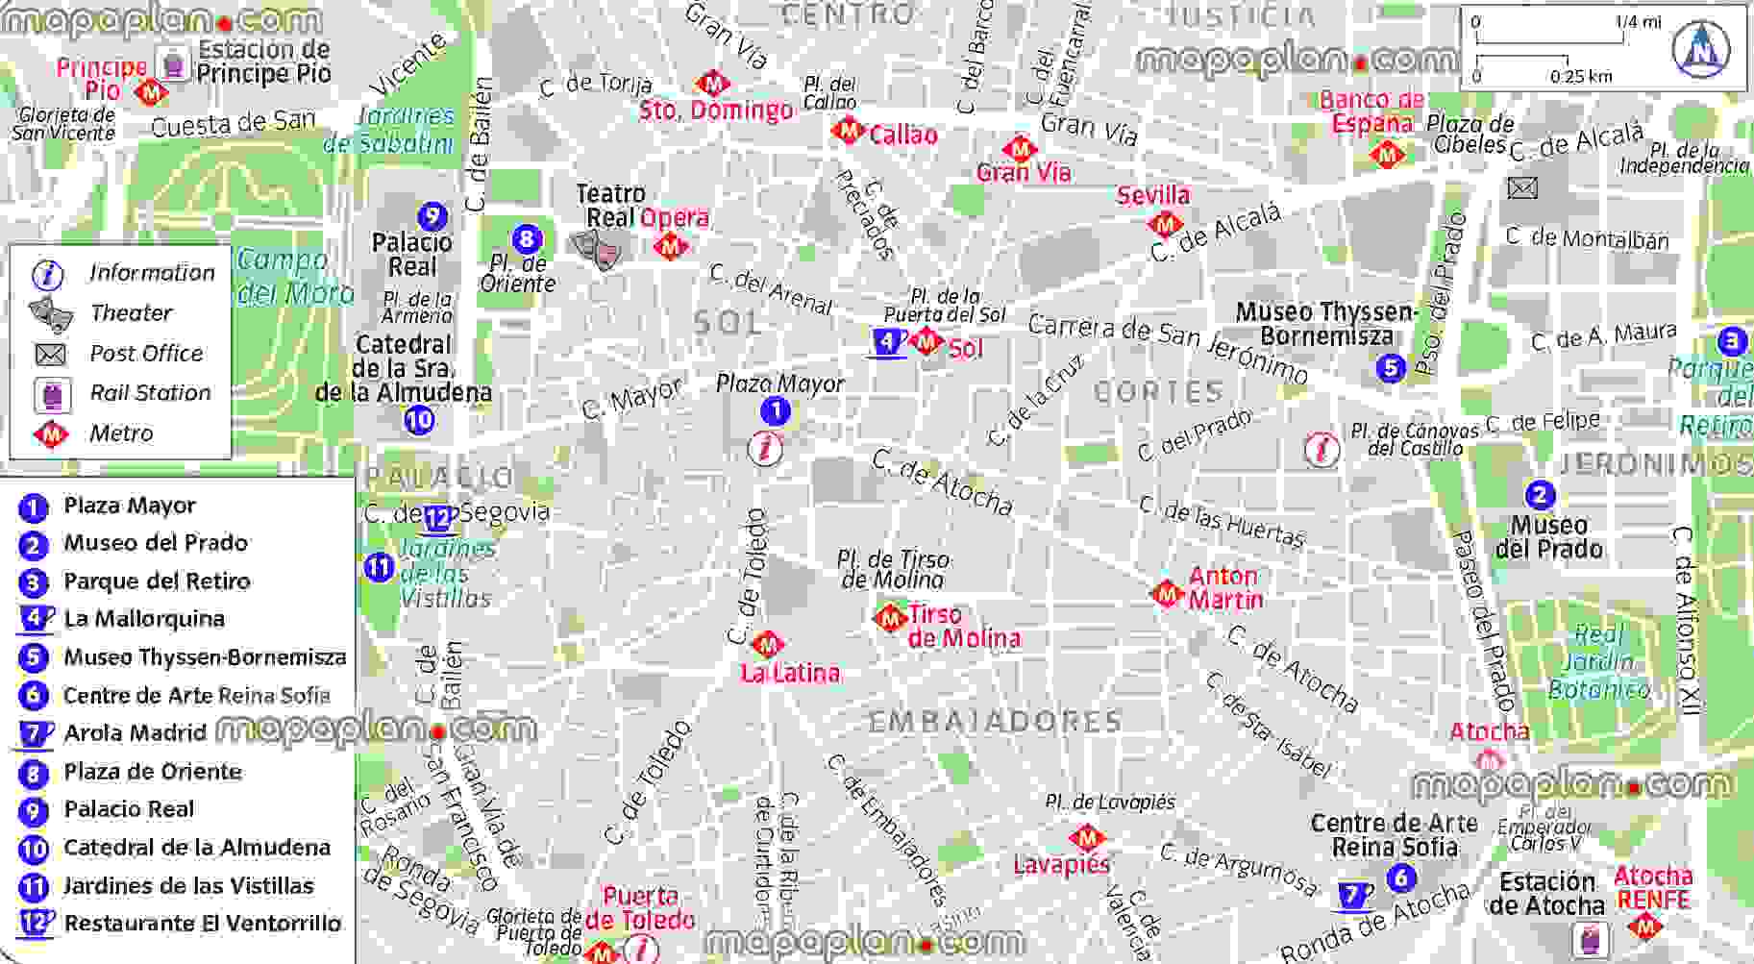The width and height of the screenshot is (1754, 964).
Task: Click the post office envelope near Cibeles
Action: pos(1522,188)
